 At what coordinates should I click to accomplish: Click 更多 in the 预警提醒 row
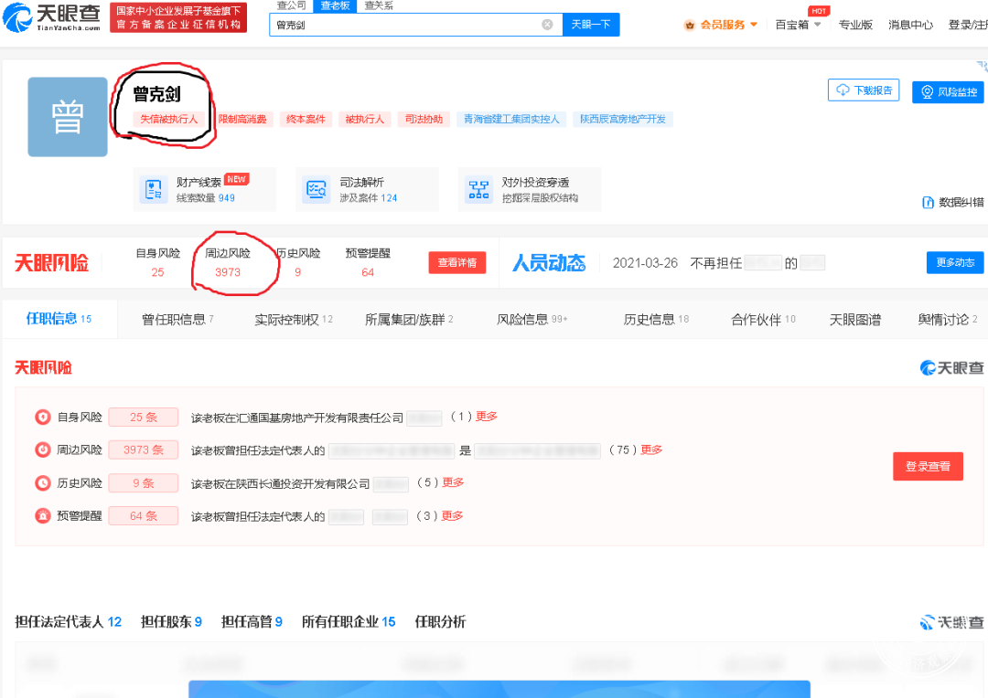pyautogui.click(x=453, y=515)
